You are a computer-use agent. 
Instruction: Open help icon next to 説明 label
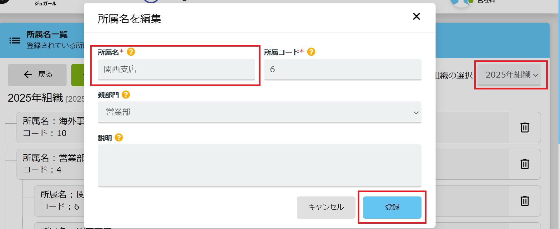(119, 137)
